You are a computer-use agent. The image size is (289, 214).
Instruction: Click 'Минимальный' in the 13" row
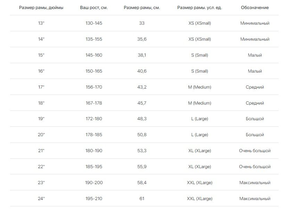255,23
